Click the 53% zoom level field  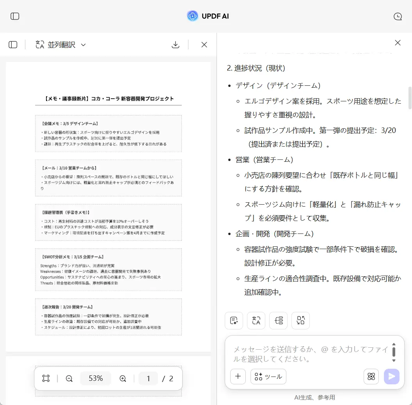pos(96,378)
